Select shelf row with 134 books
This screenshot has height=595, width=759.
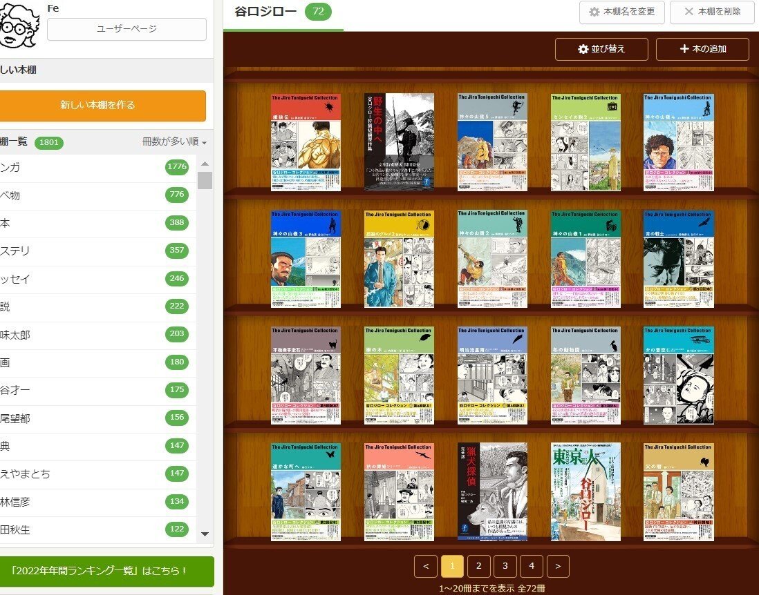tap(98, 503)
